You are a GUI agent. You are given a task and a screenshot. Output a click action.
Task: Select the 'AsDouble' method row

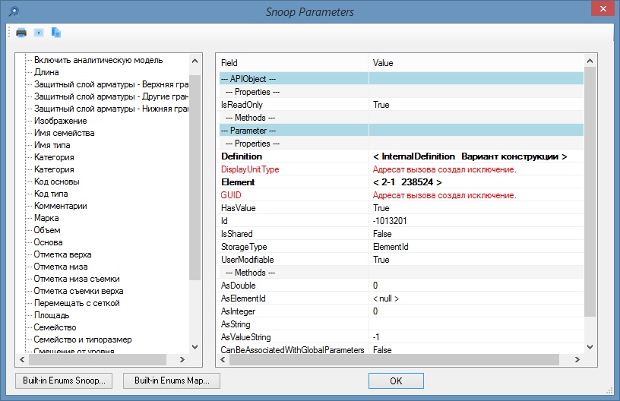[x=401, y=286]
